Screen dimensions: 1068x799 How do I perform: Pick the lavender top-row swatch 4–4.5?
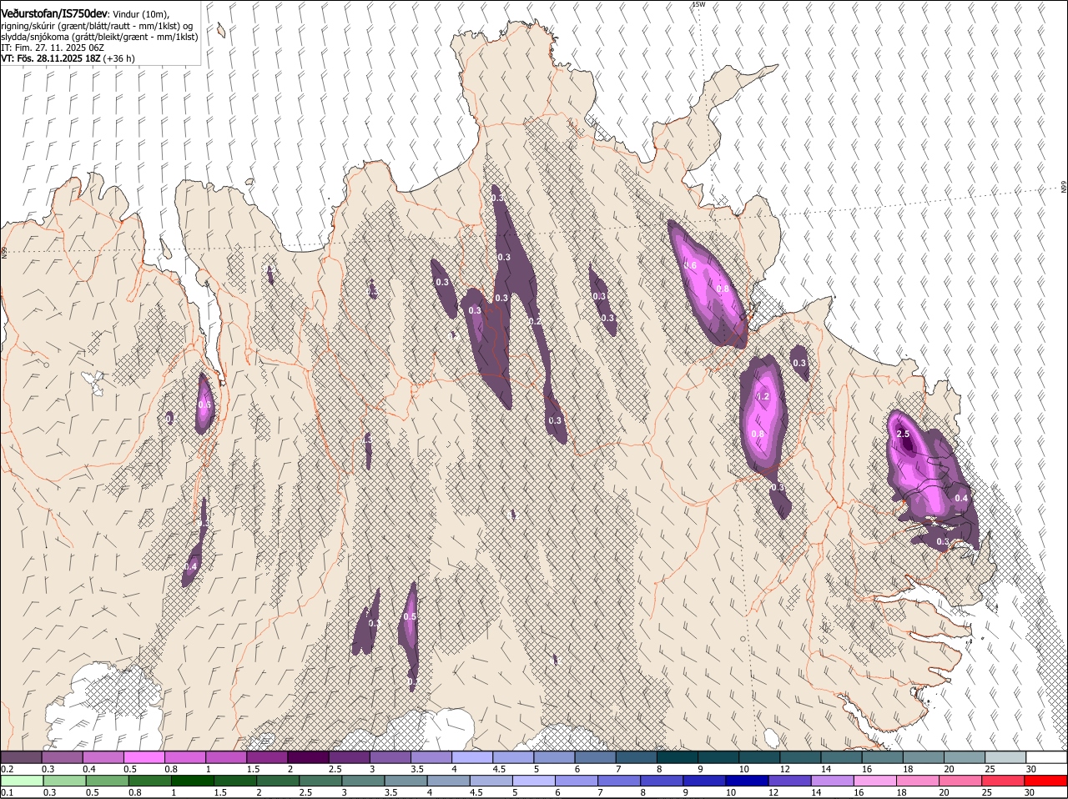tap(472, 756)
